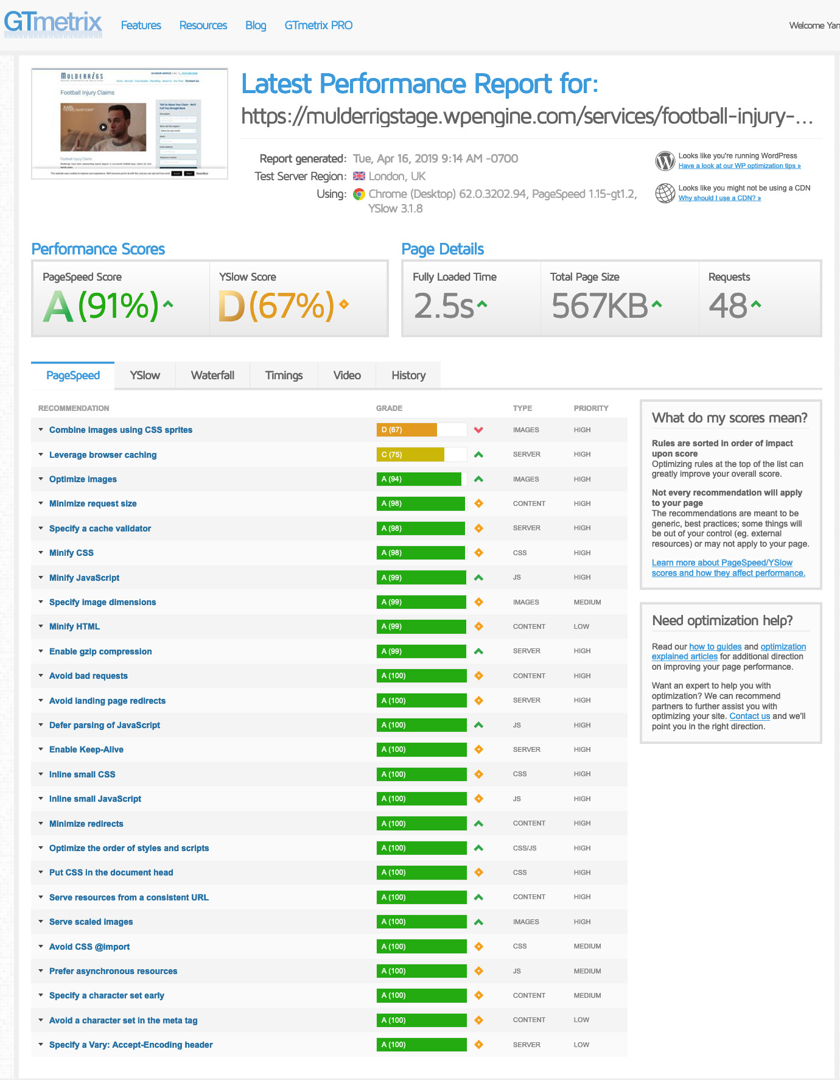
Task: Click green up arrow for Enable gzip compression
Action: pos(478,651)
